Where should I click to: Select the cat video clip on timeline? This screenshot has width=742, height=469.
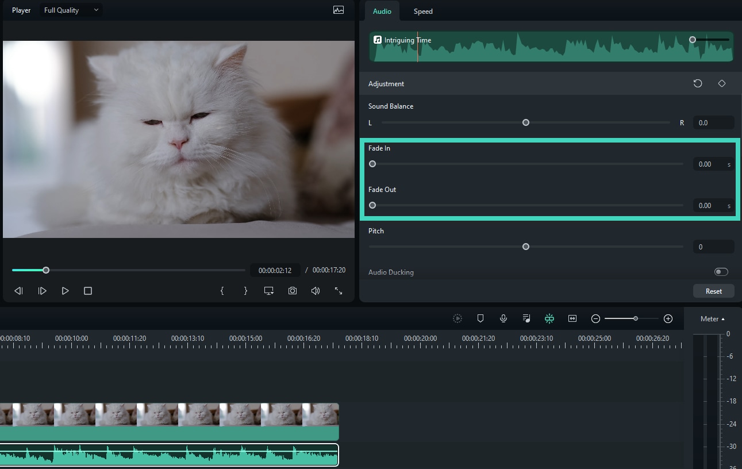pos(169,421)
